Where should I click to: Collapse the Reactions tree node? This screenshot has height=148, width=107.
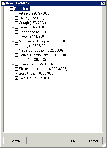(7, 9)
